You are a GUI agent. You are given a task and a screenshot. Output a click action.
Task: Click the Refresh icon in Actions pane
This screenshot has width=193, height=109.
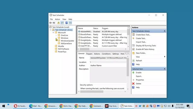(x=133, y=61)
